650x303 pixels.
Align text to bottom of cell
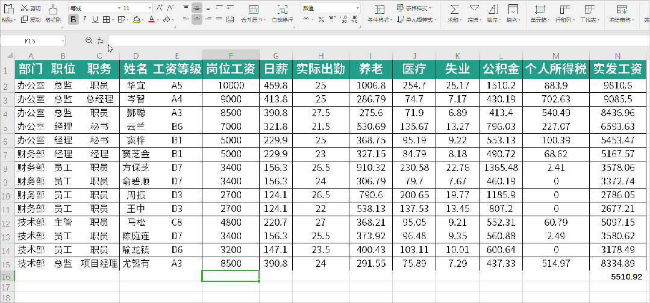coord(208,8)
